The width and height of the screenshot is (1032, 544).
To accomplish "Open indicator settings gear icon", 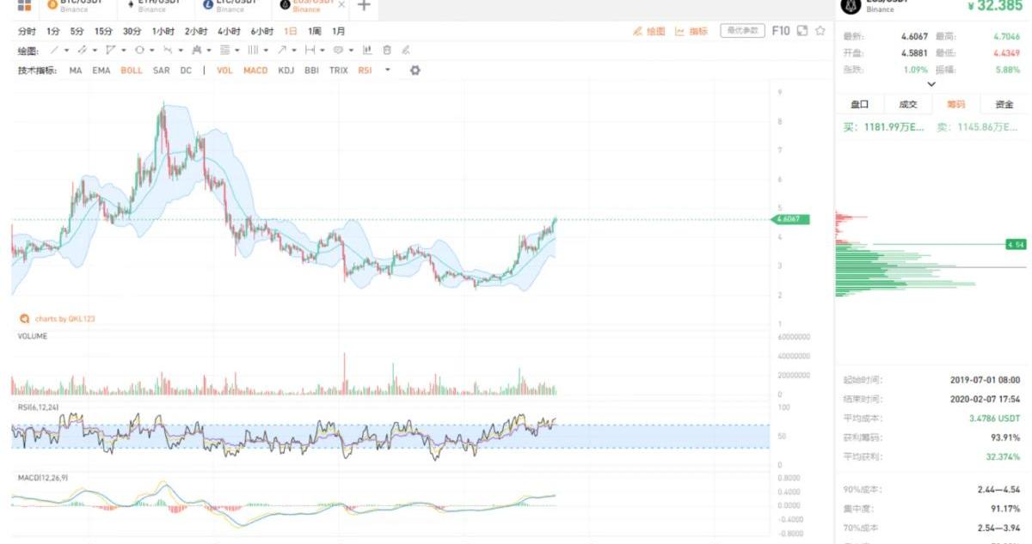I will (x=415, y=70).
